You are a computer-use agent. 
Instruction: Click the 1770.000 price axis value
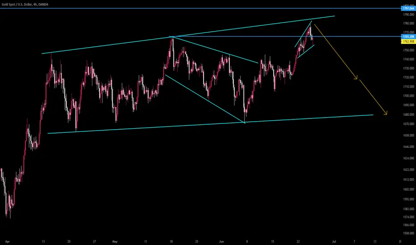click(x=408, y=33)
